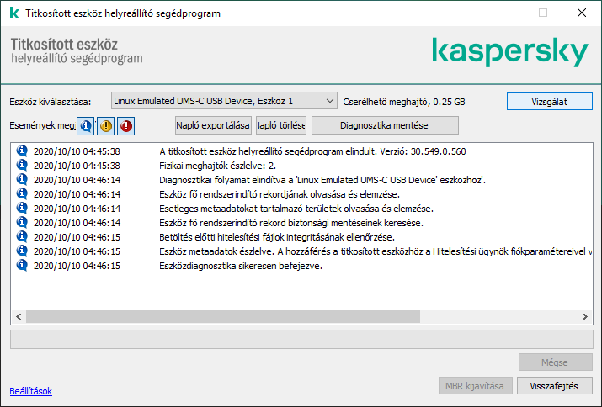Screen dimensions: 602x407
Task: Toggle the warning events filter icon
Action: point(106,126)
